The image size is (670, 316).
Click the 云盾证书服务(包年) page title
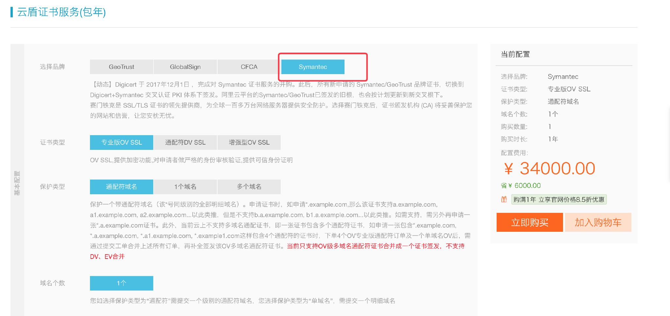click(x=61, y=12)
